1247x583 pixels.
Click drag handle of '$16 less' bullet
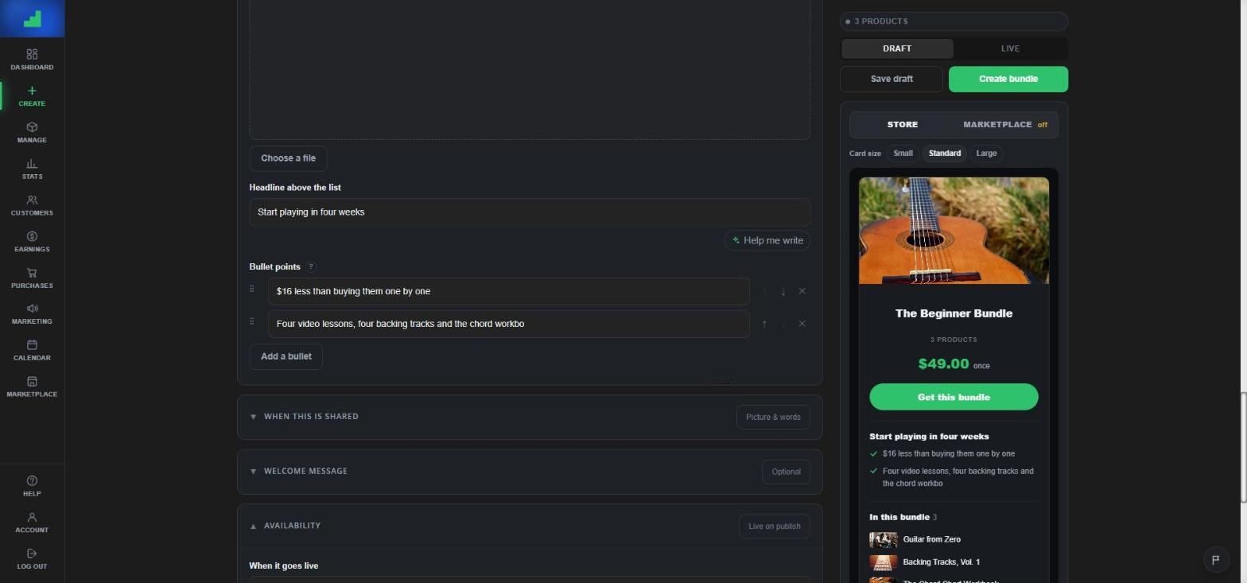(252, 290)
